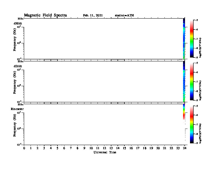Click hour "13" on the time axis
Image resolution: width=220 pixels, height=170 pixels.
pos(111,148)
